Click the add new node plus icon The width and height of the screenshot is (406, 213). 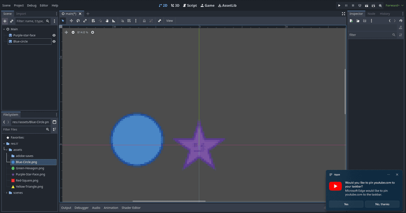point(5,21)
